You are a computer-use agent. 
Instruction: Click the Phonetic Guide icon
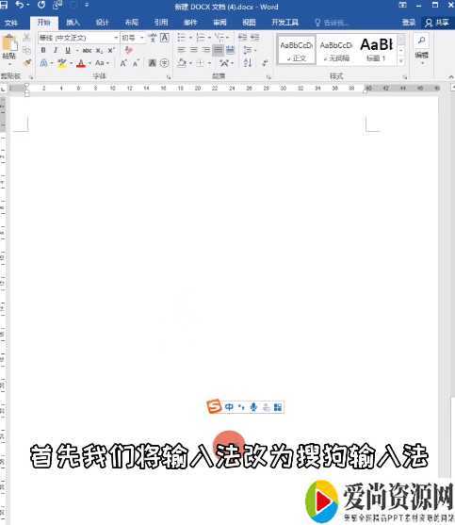coord(153,38)
